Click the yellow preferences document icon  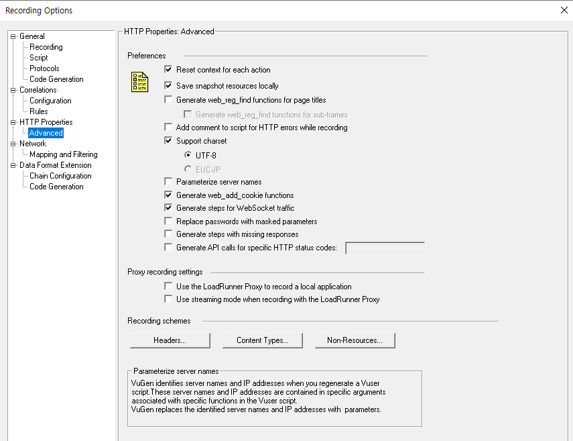click(139, 82)
